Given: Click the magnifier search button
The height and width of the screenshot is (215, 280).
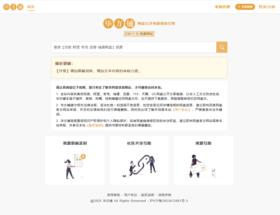Looking at the screenshot, I should [x=222, y=47].
